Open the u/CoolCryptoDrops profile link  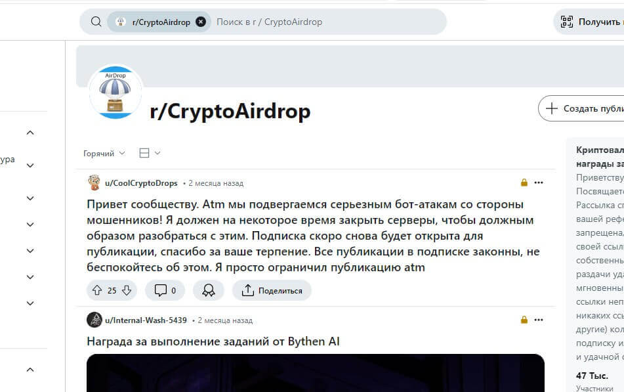[x=141, y=183]
